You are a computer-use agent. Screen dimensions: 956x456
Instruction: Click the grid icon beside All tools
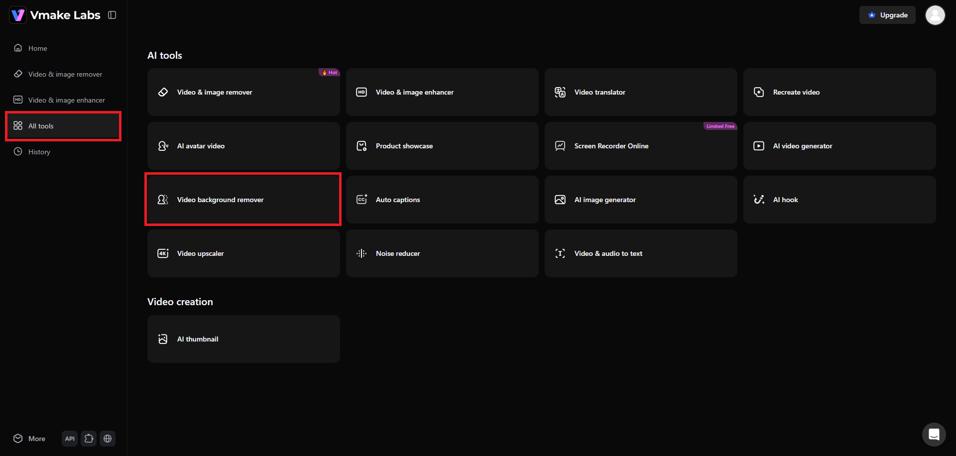pos(18,125)
